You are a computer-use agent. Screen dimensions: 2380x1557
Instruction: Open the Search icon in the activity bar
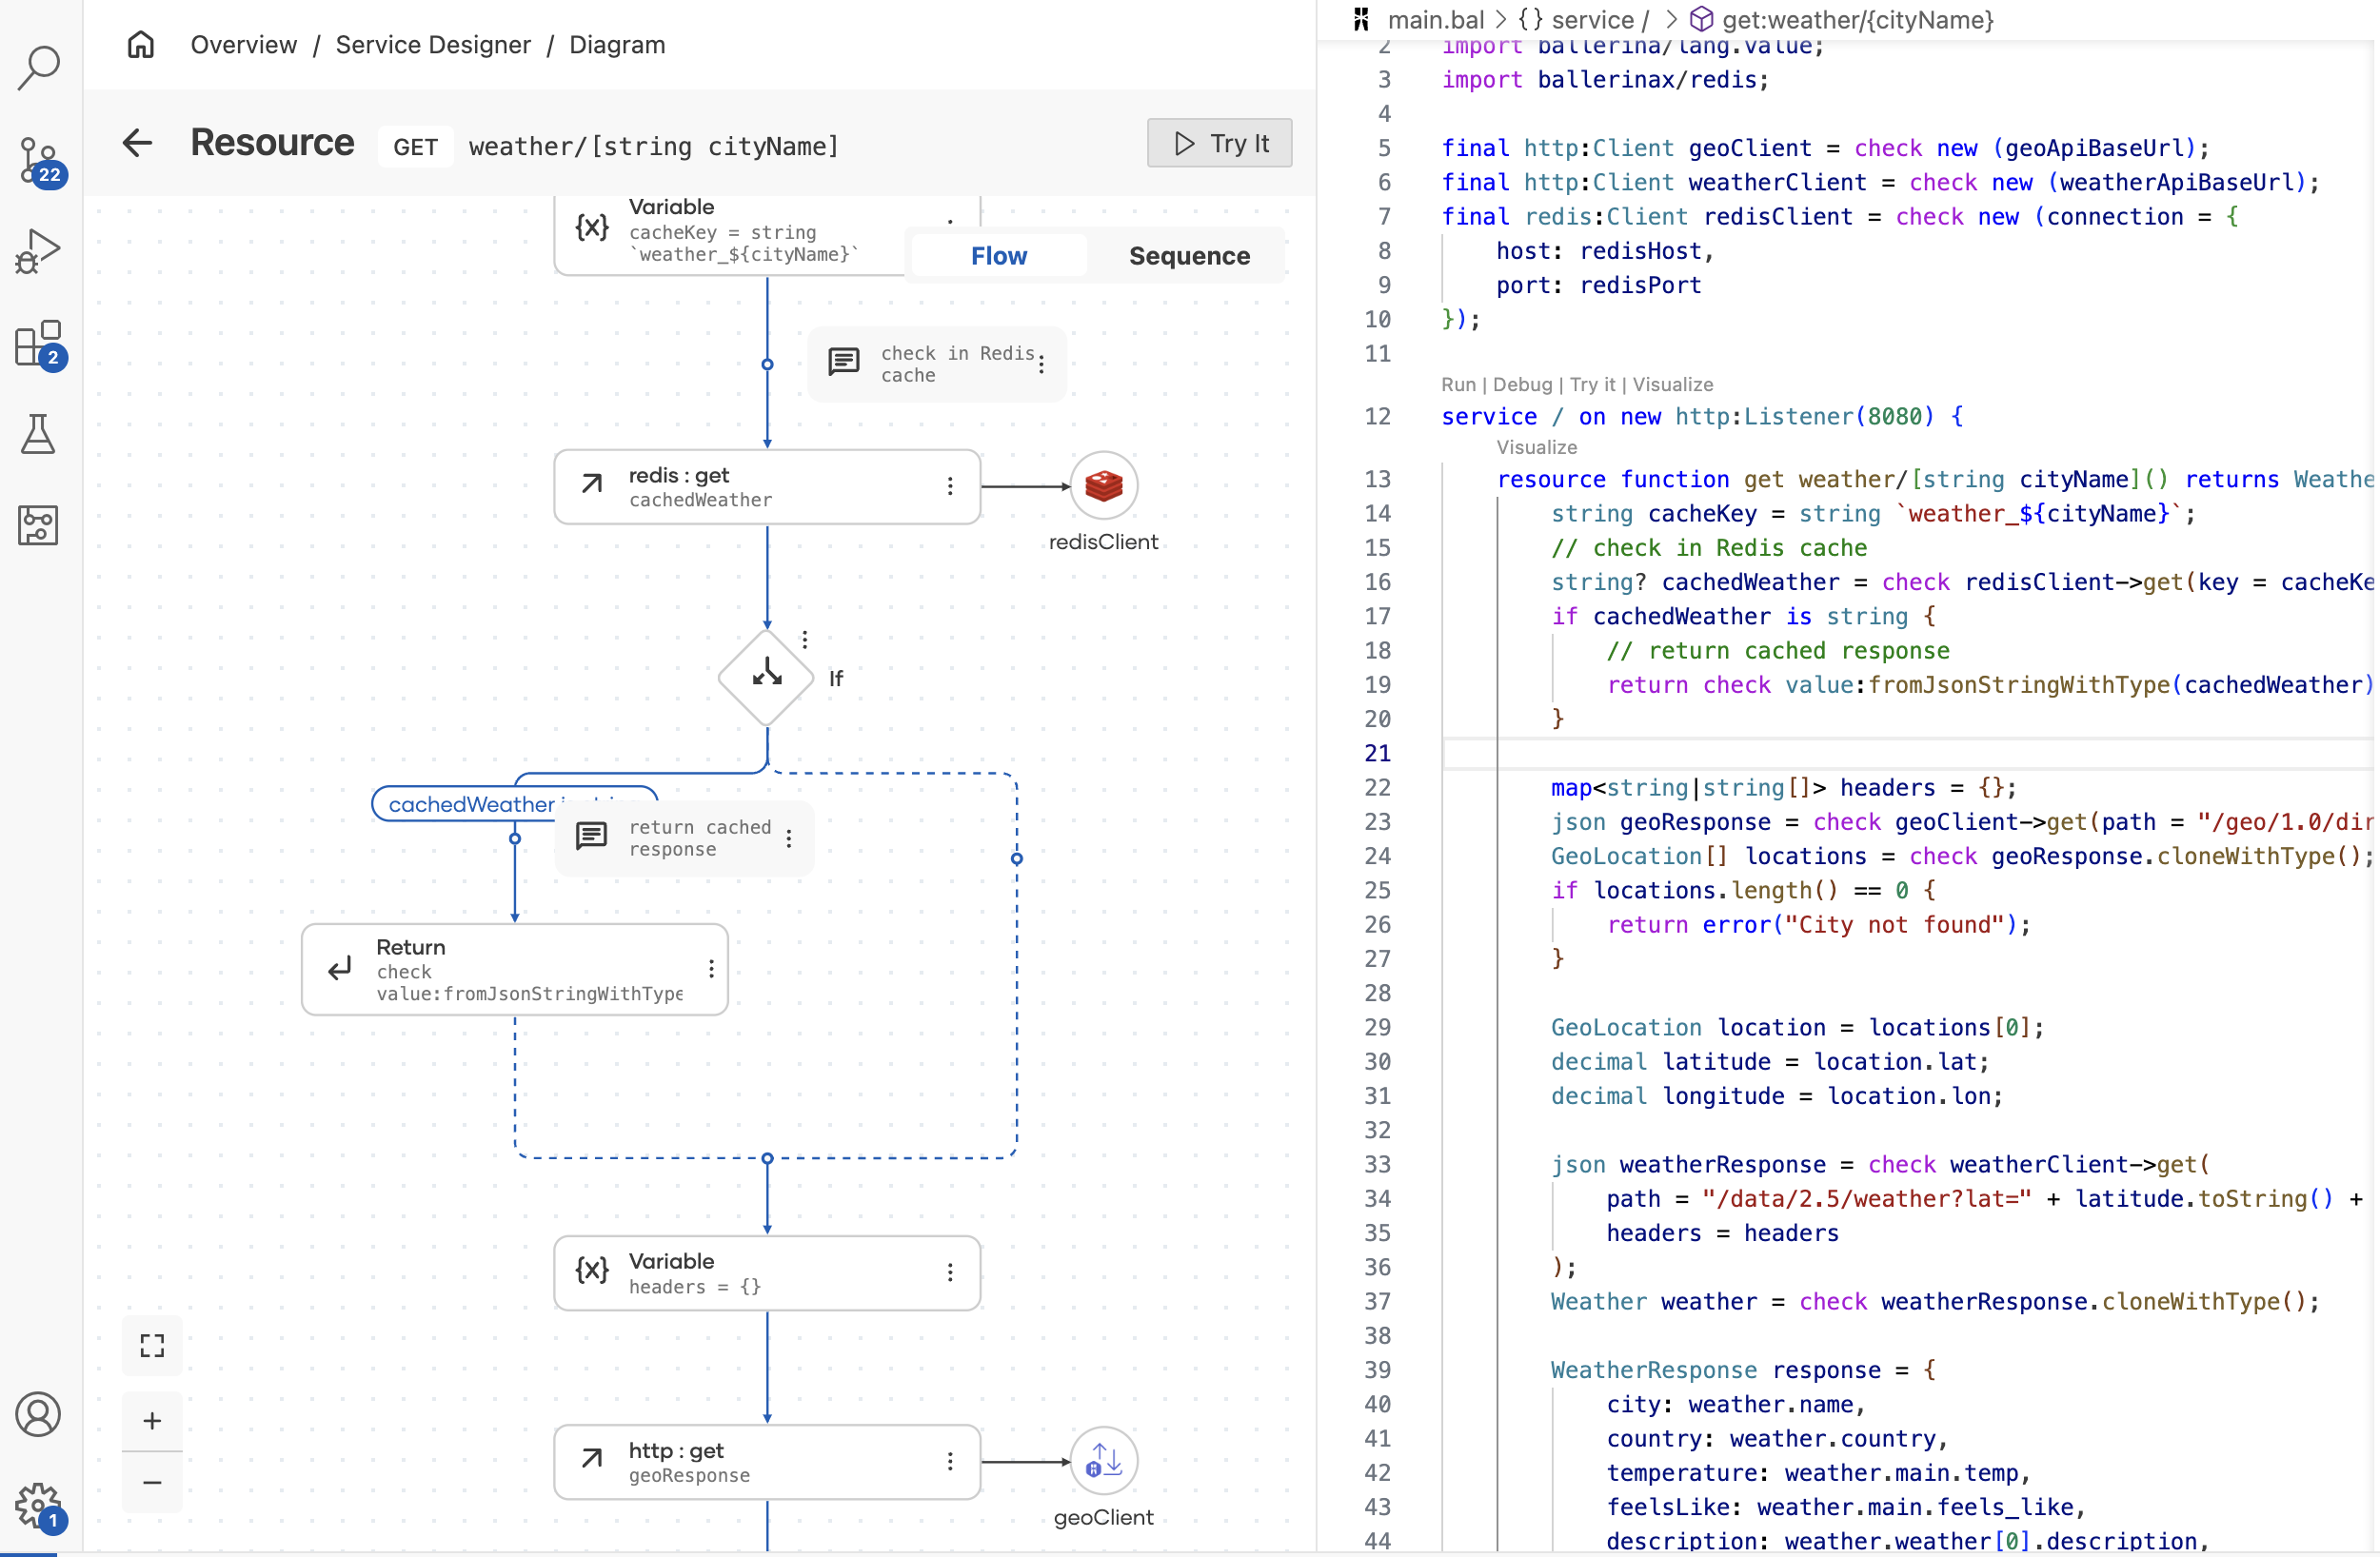39,67
